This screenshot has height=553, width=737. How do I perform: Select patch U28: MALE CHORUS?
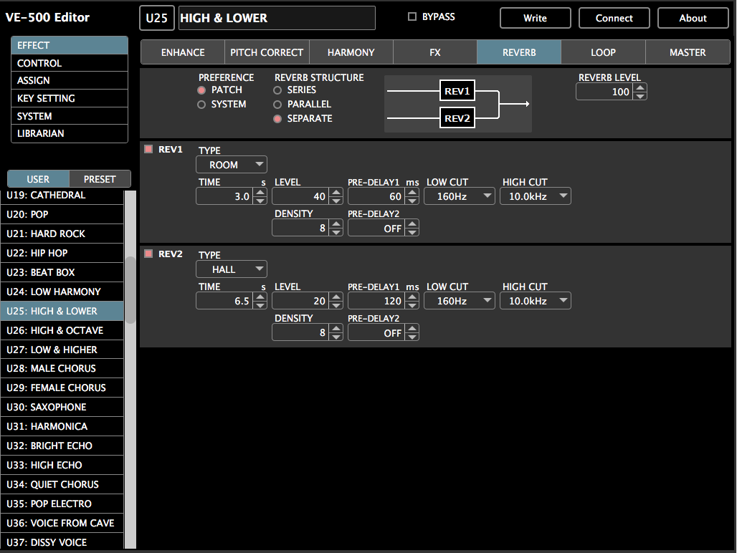[62, 368]
